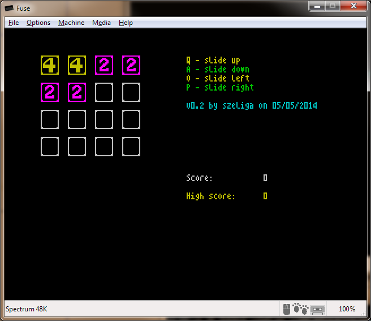
Task: Open the Media menu
Action: tap(101, 23)
